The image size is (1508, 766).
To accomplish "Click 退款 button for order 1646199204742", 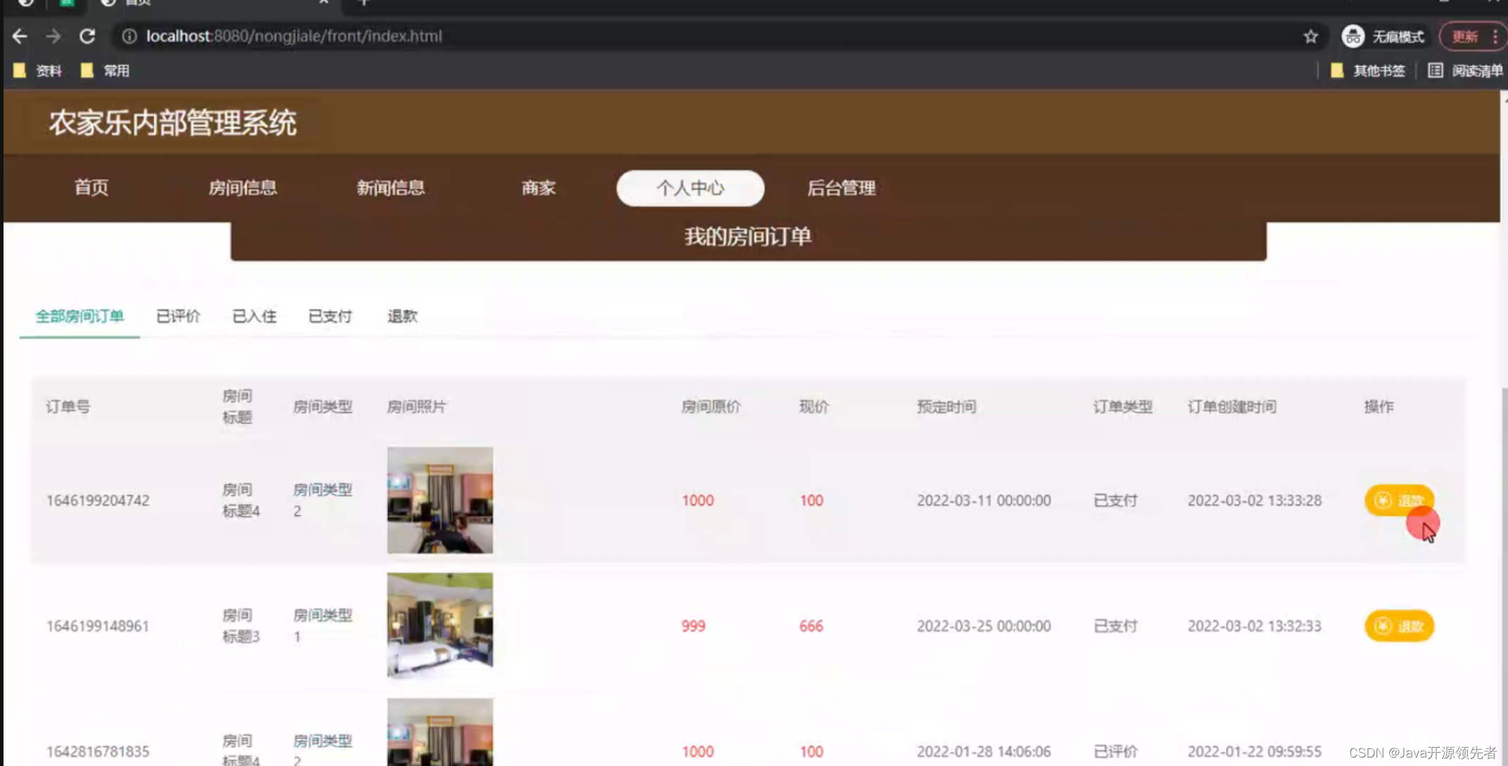I will pos(1399,500).
